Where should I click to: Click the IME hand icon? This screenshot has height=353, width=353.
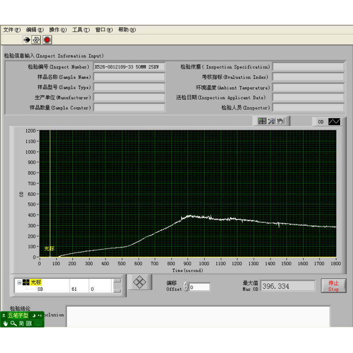coord(5,323)
